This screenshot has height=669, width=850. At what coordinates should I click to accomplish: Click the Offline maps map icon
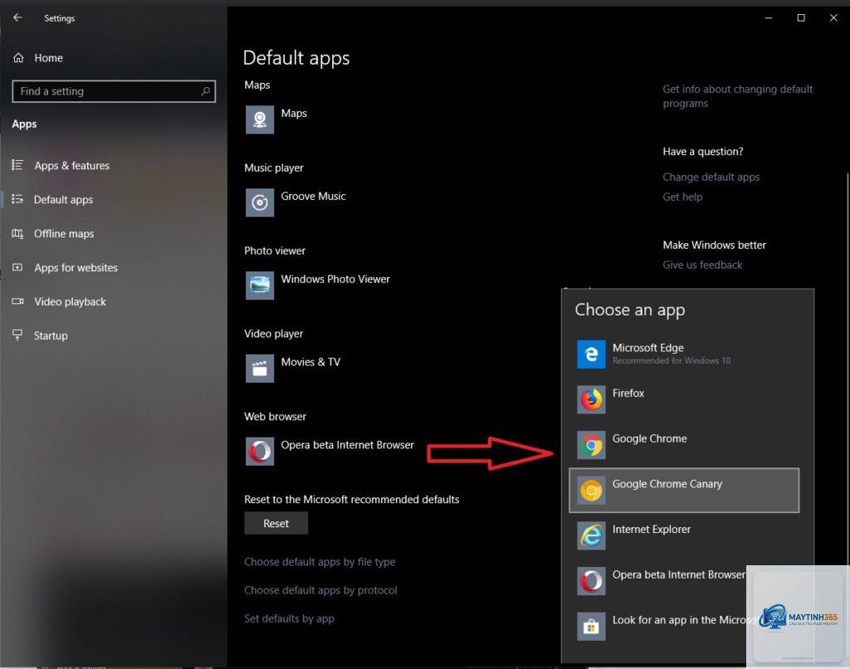18,234
